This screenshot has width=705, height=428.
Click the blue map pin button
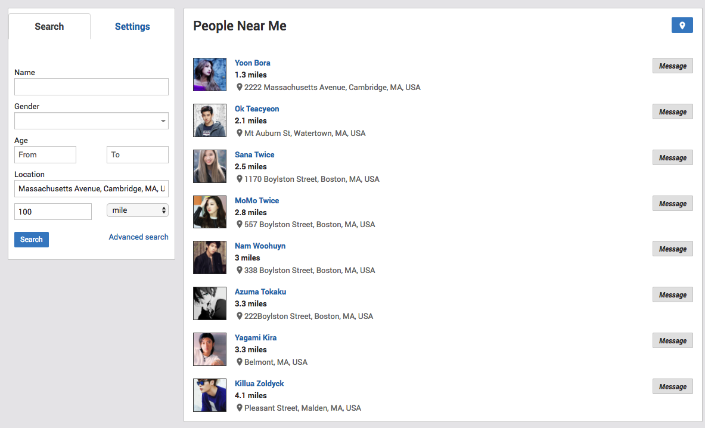pyautogui.click(x=682, y=26)
